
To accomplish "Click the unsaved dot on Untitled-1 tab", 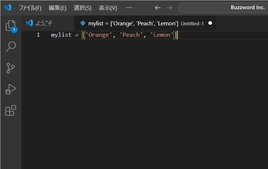I will pyautogui.click(x=210, y=23).
